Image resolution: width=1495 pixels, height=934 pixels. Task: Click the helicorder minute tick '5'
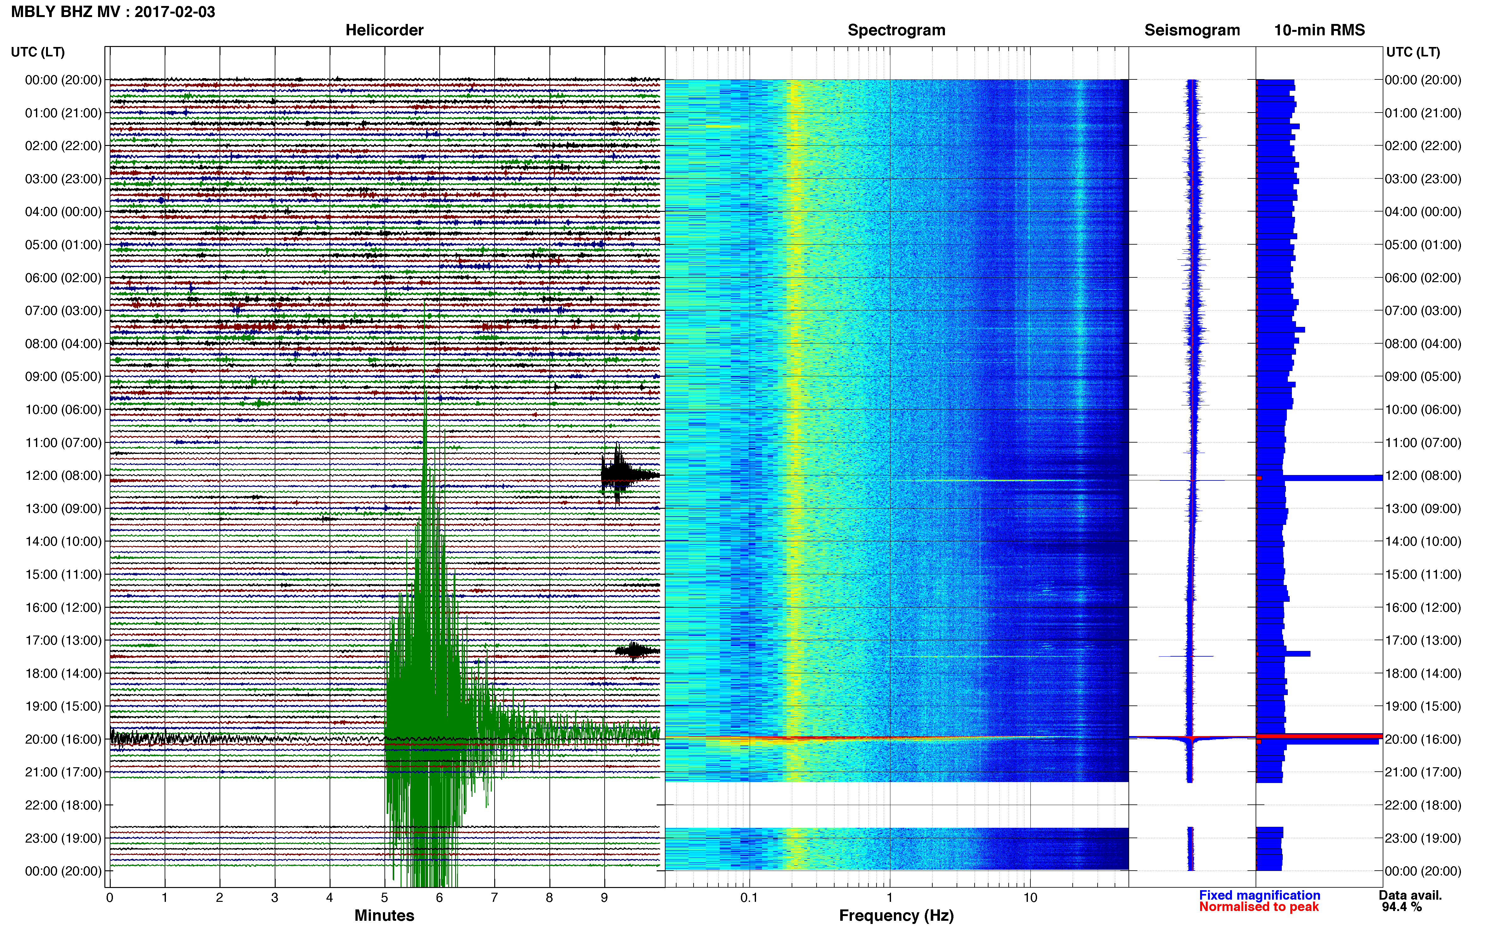pyautogui.click(x=384, y=897)
